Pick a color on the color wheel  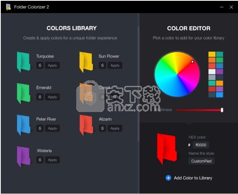click(x=177, y=74)
